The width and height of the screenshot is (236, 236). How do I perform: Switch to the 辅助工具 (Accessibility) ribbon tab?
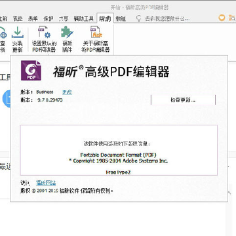coord(83,19)
